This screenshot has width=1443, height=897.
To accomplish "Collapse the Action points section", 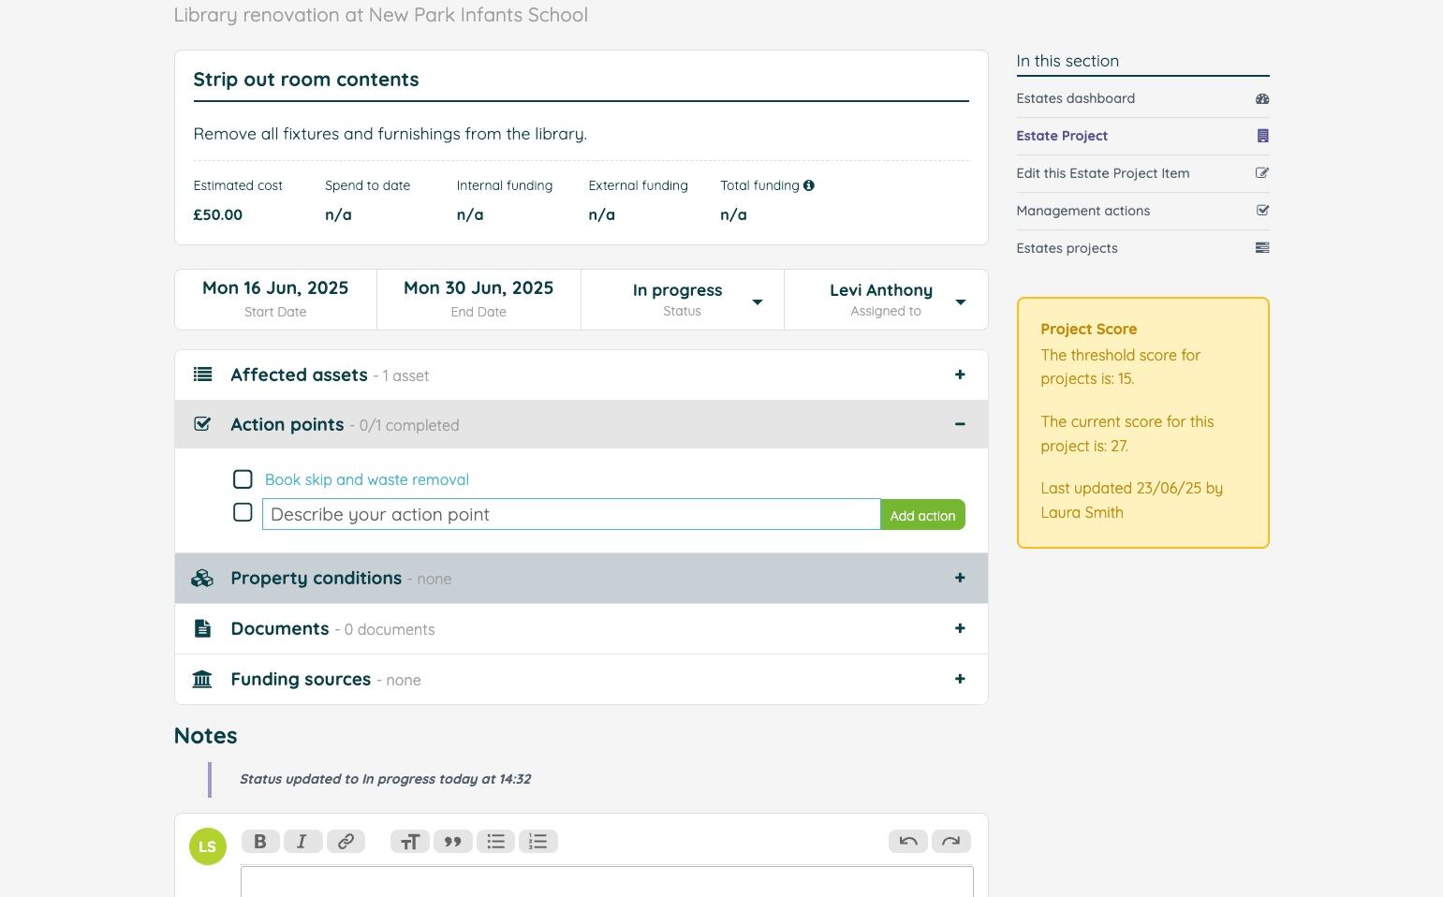I will [x=959, y=424].
